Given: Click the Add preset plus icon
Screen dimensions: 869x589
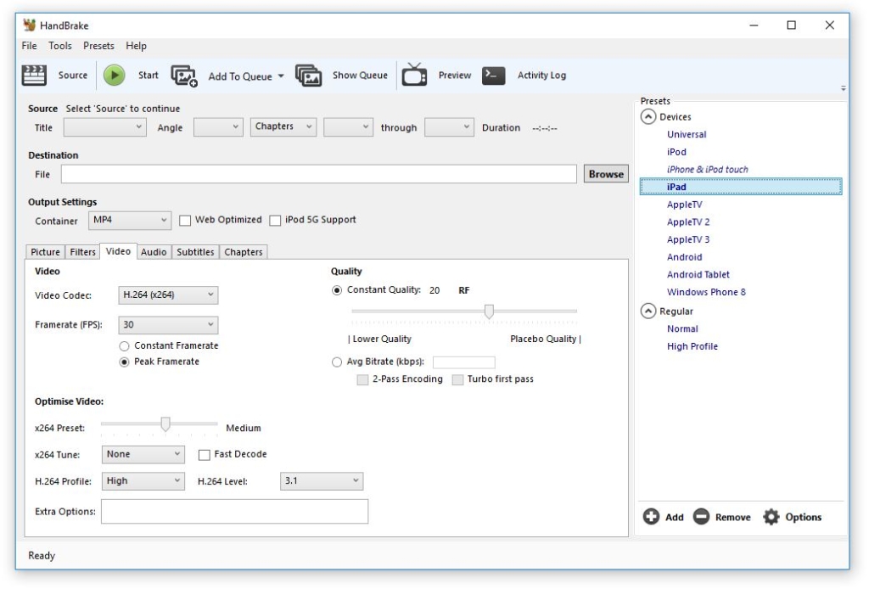Looking at the screenshot, I should coord(652,517).
